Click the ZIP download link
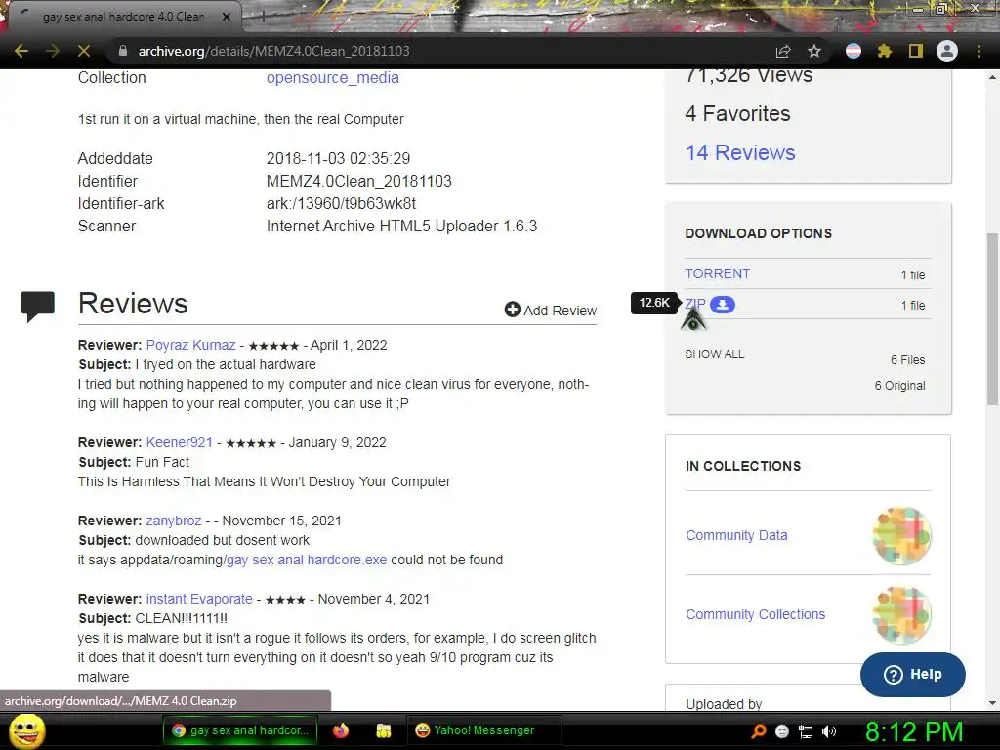1000x750 pixels. (x=695, y=305)
